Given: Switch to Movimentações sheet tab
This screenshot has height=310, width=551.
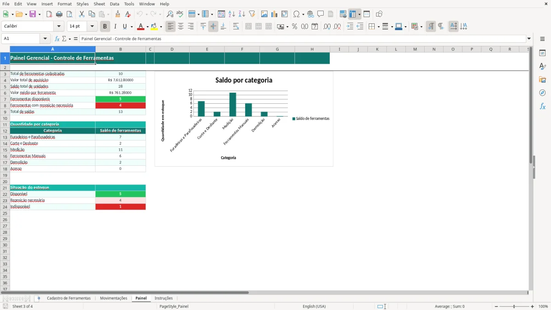Looking at the screenshot, I should [113, 299].
